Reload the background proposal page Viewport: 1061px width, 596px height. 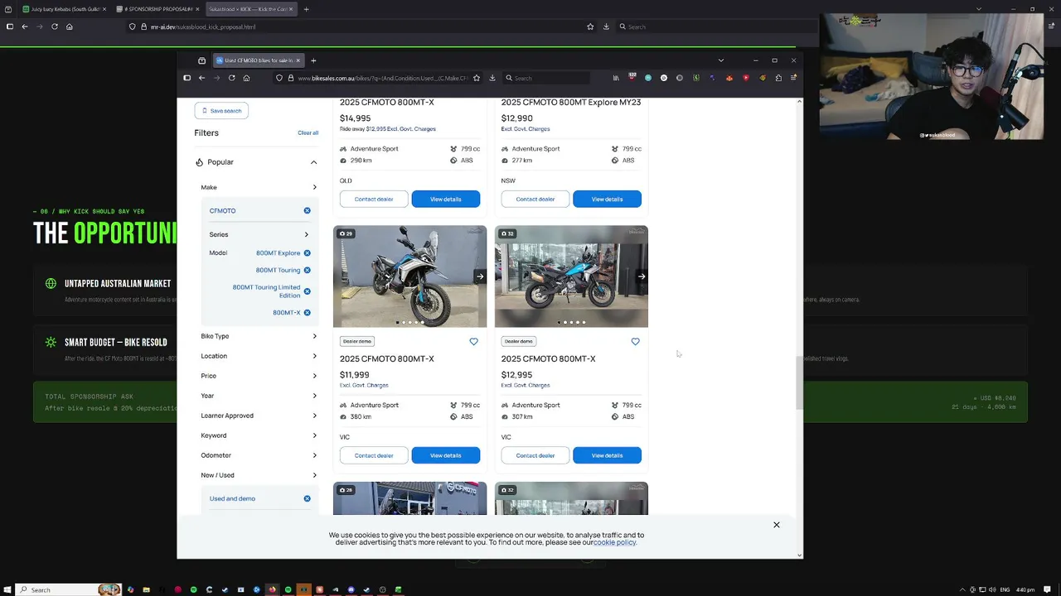(x=55, y=26)
